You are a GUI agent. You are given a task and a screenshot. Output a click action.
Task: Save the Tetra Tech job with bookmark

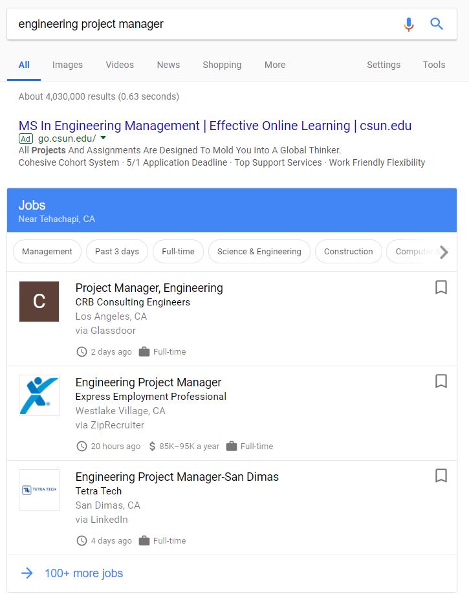(x=441, y=476)
